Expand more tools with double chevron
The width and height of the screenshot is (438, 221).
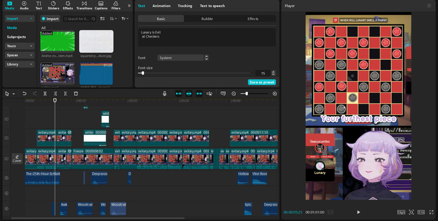[129, 5]
